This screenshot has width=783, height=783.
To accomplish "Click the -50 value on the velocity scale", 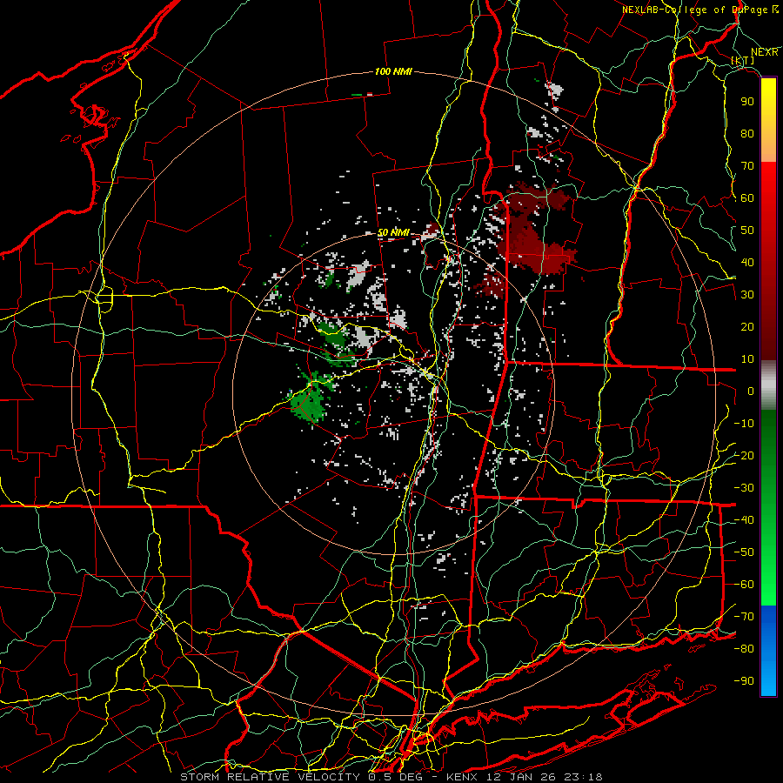I will tap(744, 552).
